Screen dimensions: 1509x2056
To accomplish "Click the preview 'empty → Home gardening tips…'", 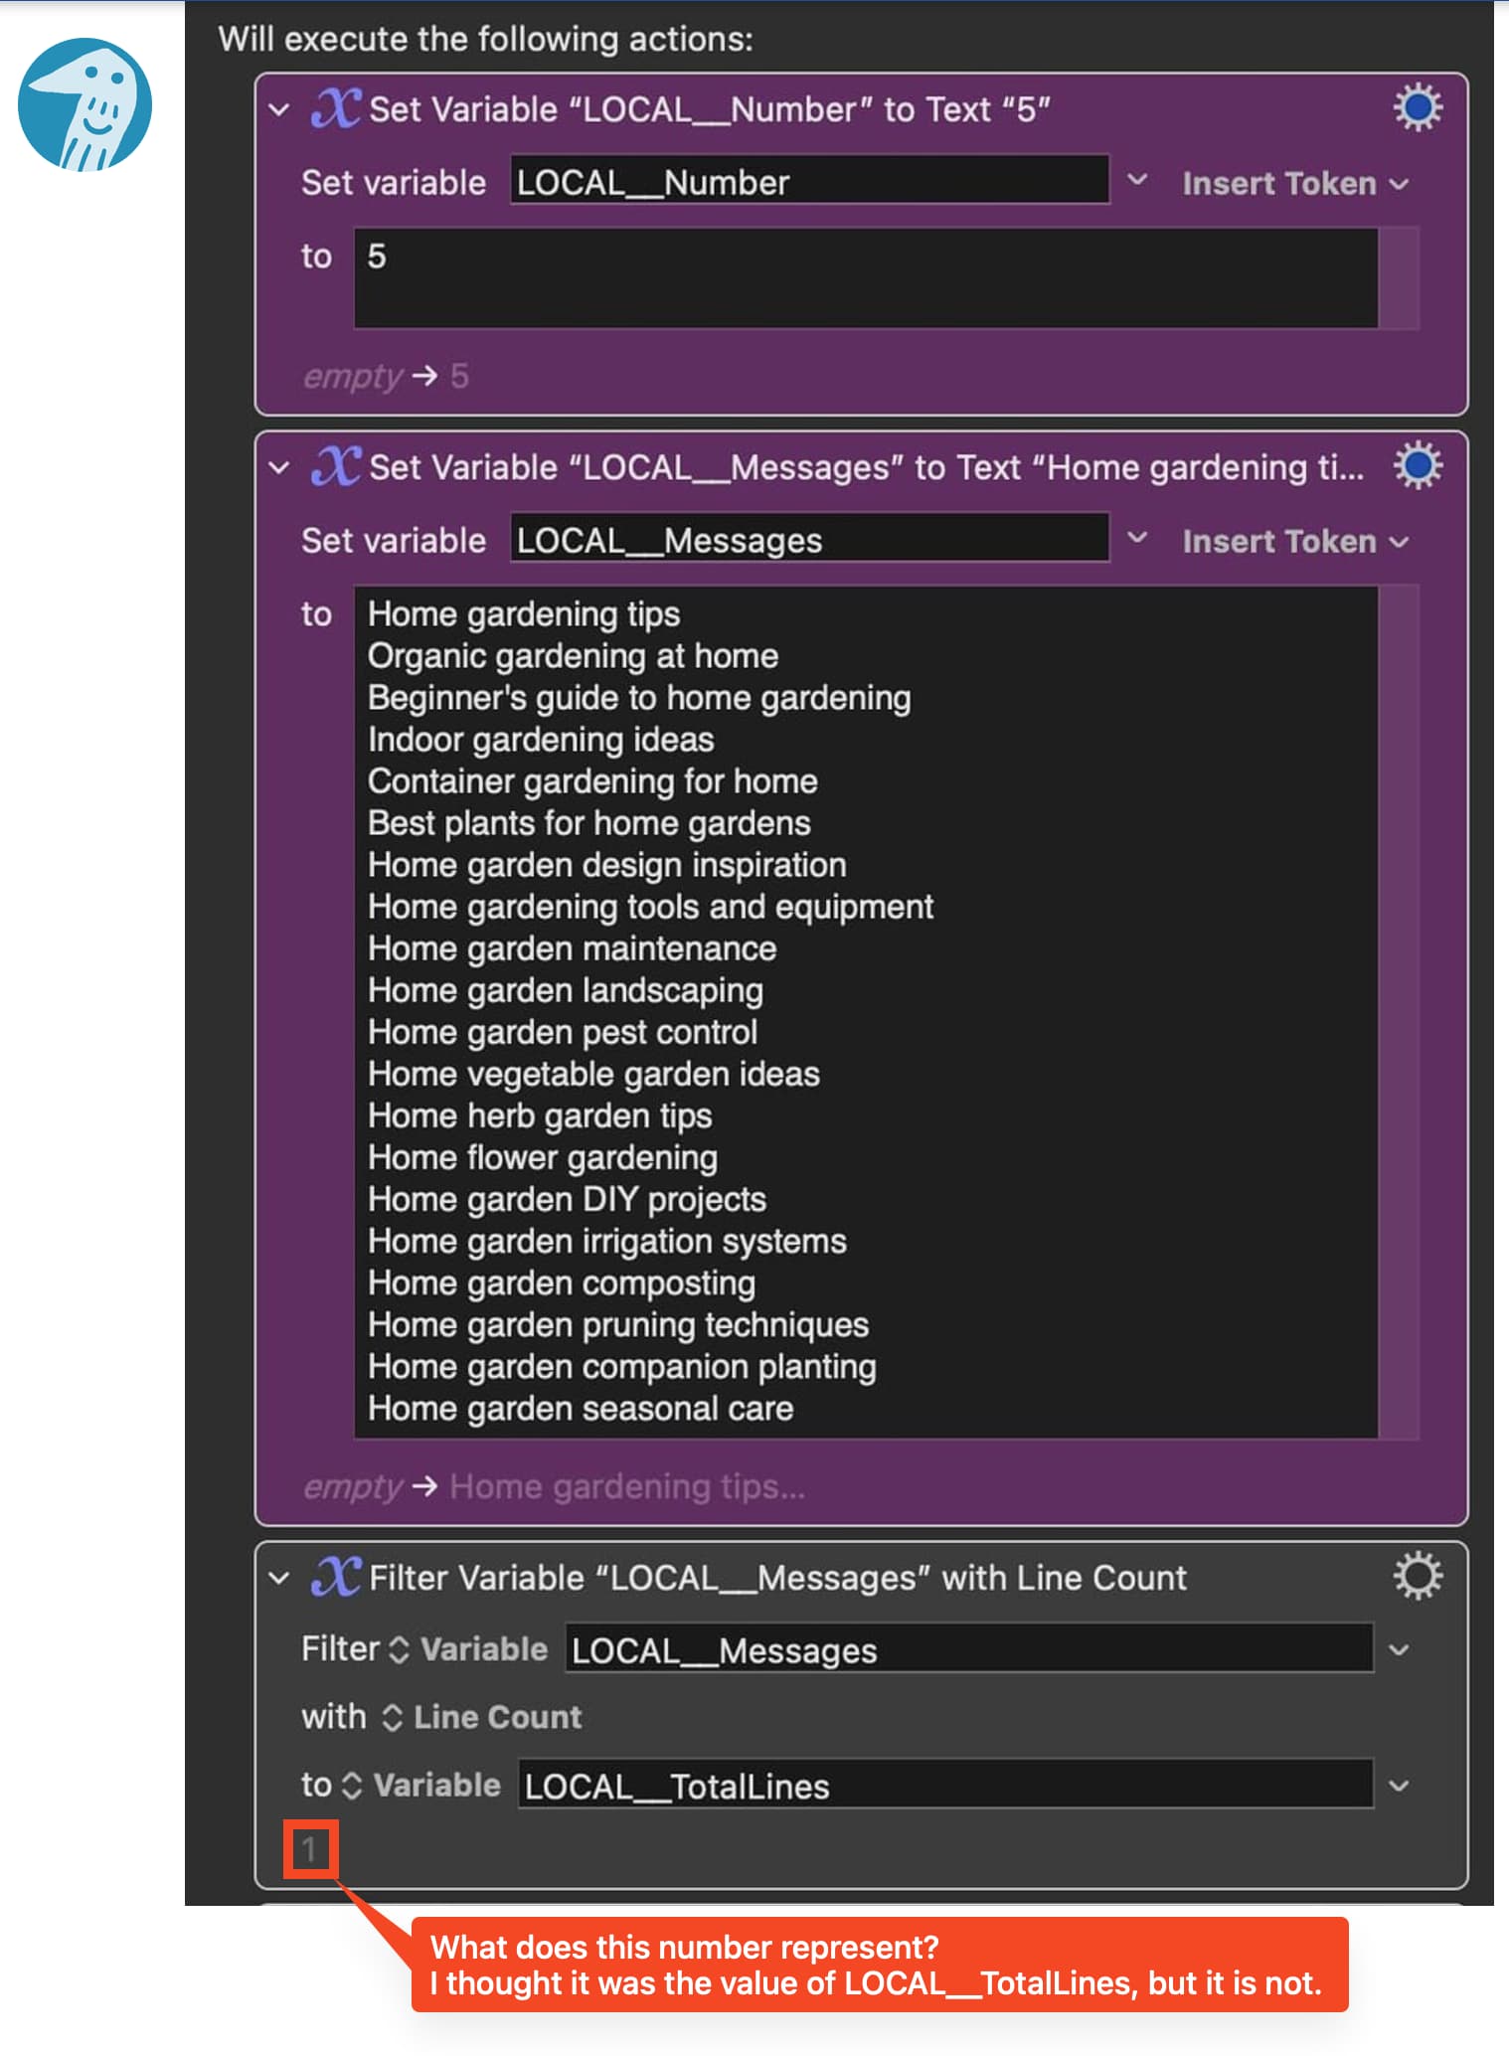I will (x=554, y=1486).
